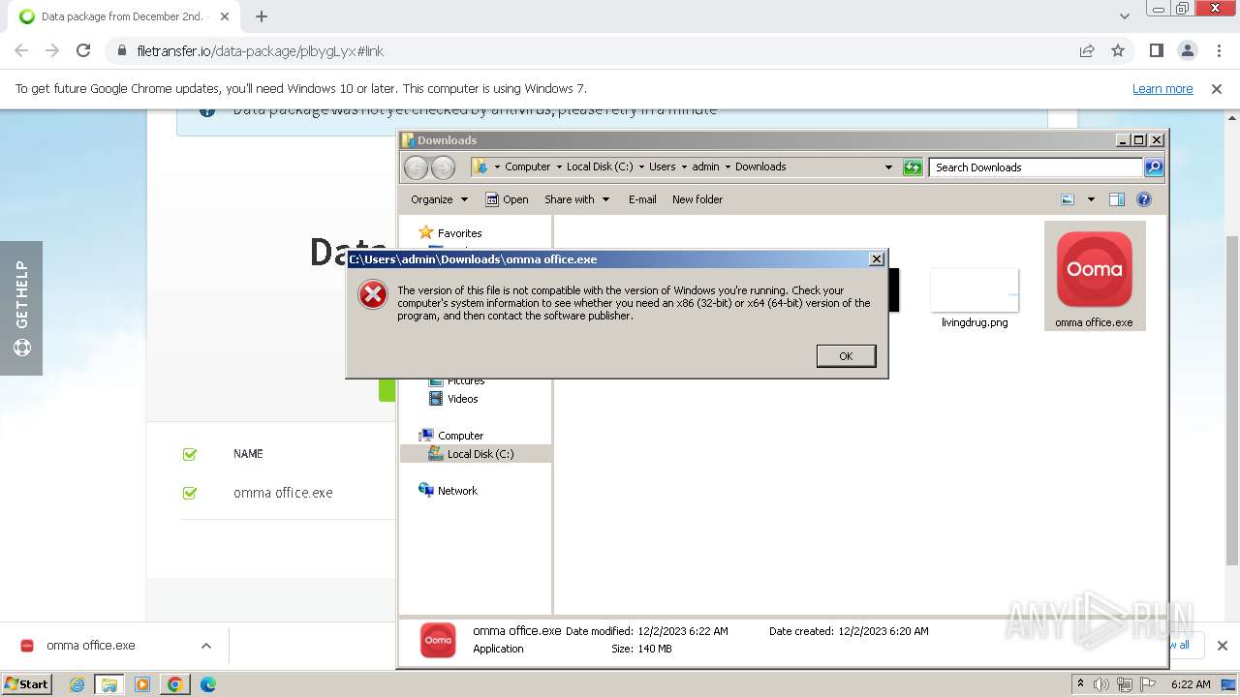Click Open in the Explorer toolbar
The height and width of the screenshot is (697, 1240).
coord(507,199)
